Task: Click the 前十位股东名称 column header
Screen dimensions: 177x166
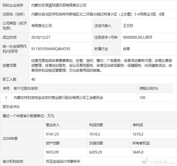Action: coord(26,88)
